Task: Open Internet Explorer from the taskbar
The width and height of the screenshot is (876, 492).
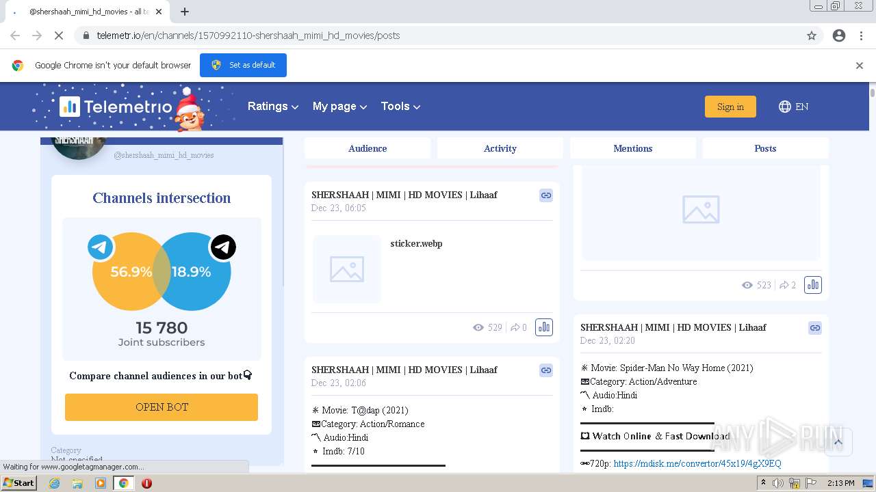Action: tap(55, 483)
